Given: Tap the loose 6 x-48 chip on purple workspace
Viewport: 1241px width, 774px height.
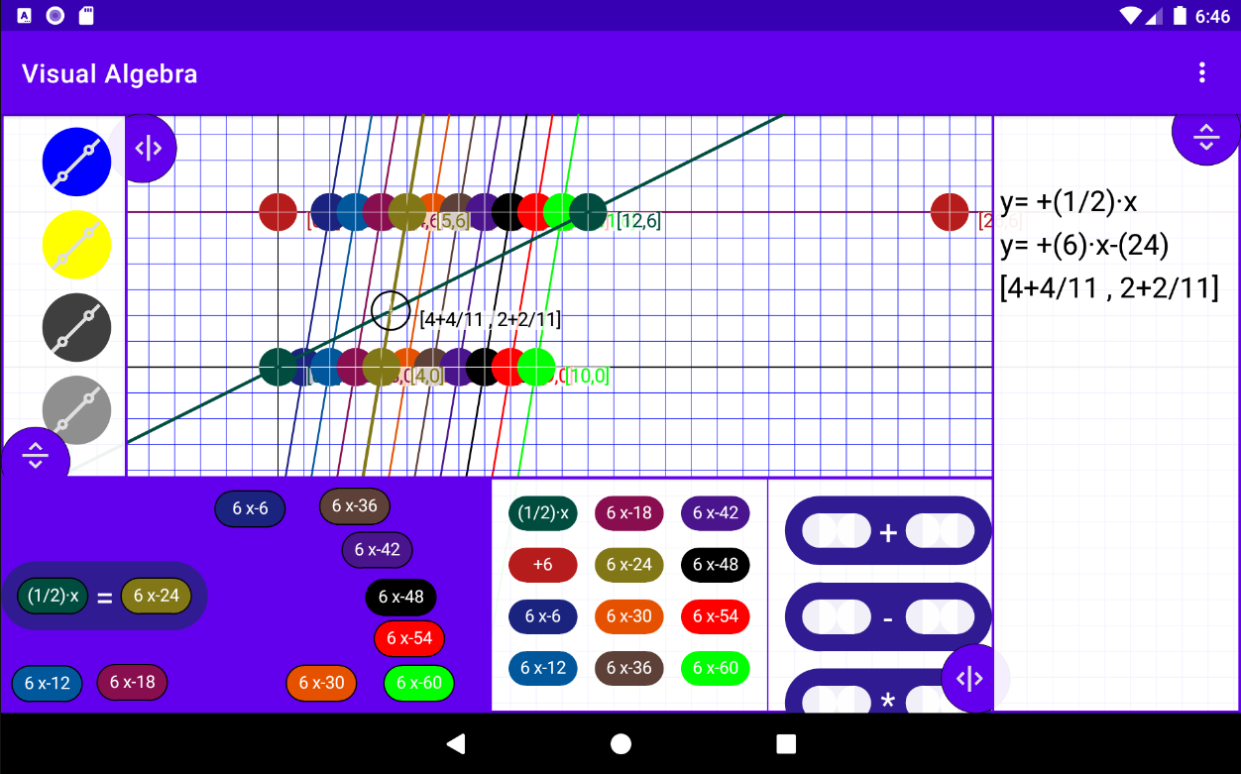Looking at the screenshot, I should pos(401,598).
